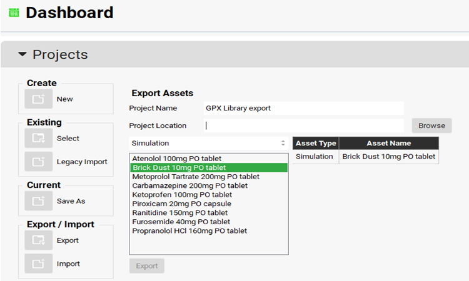The height and width of the screenshot is (281, 469).
Task: Open the Simulation asset type dropdown
Action: pyautogui.click(x=208, y=143)
